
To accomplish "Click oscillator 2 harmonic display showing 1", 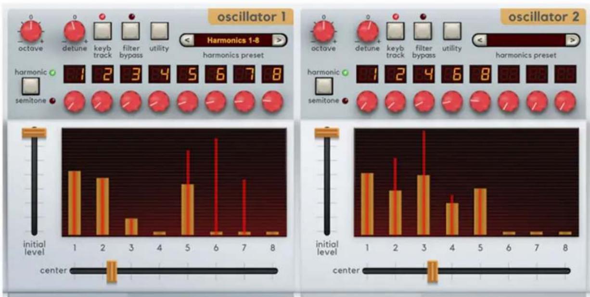I will pos(367,75).
